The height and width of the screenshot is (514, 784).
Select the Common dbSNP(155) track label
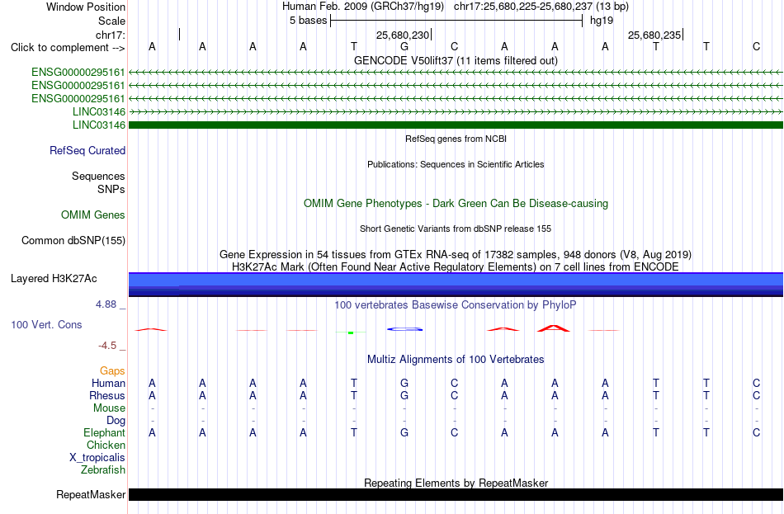coord(73,241)
